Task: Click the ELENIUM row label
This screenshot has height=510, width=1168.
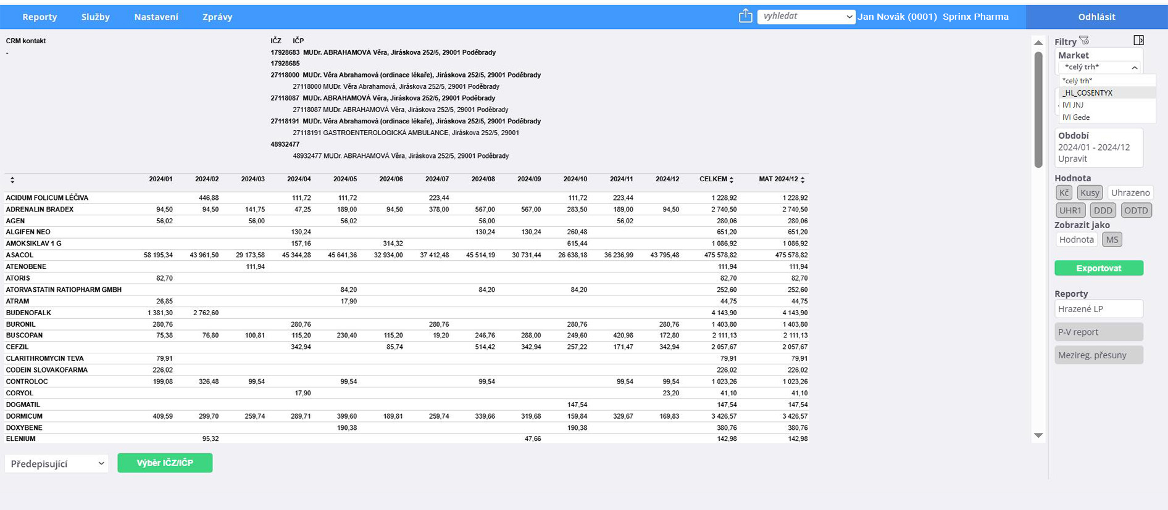Action: (x=20, y=439)
